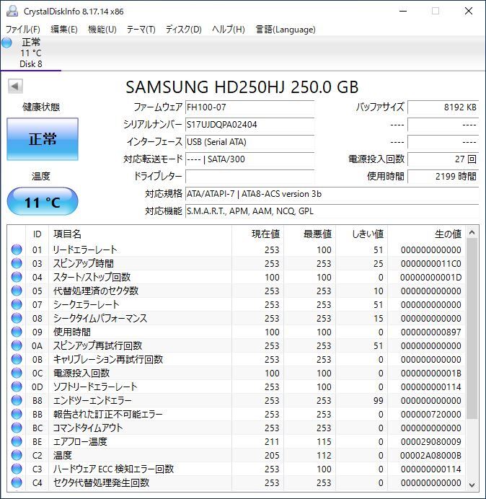This screenshot has height=499, width=486.
Task: Click the power-on count value 27 回
Action: pyautogui.click(x=443, y=159)
